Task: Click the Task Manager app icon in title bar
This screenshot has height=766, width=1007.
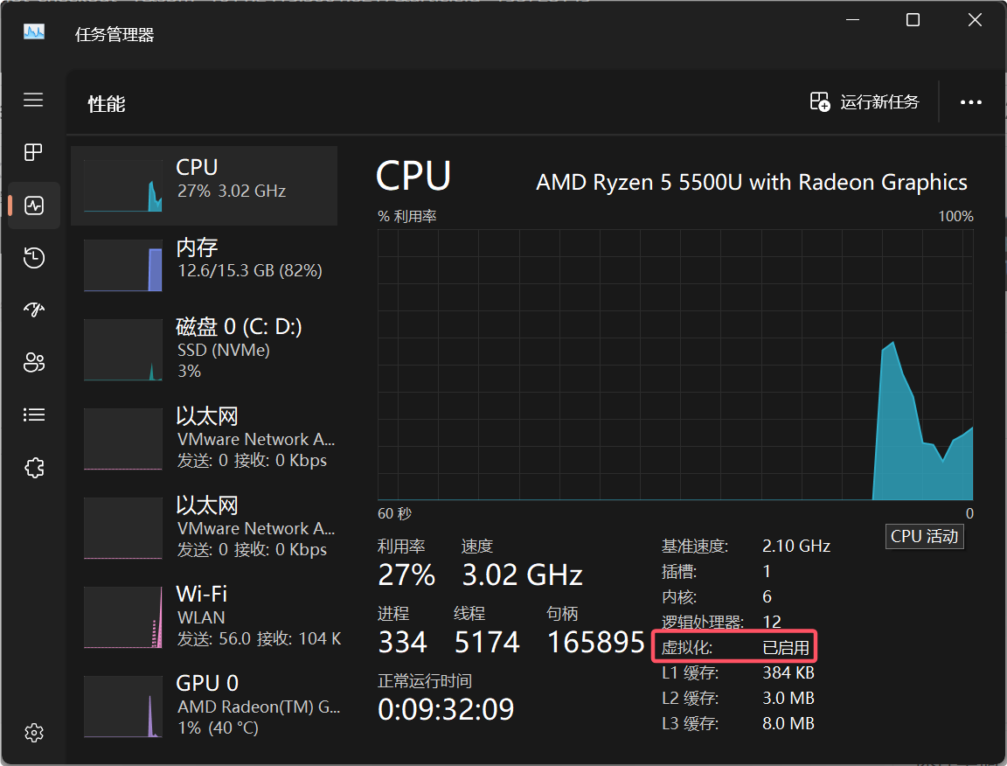Action: tap(34, 32)
